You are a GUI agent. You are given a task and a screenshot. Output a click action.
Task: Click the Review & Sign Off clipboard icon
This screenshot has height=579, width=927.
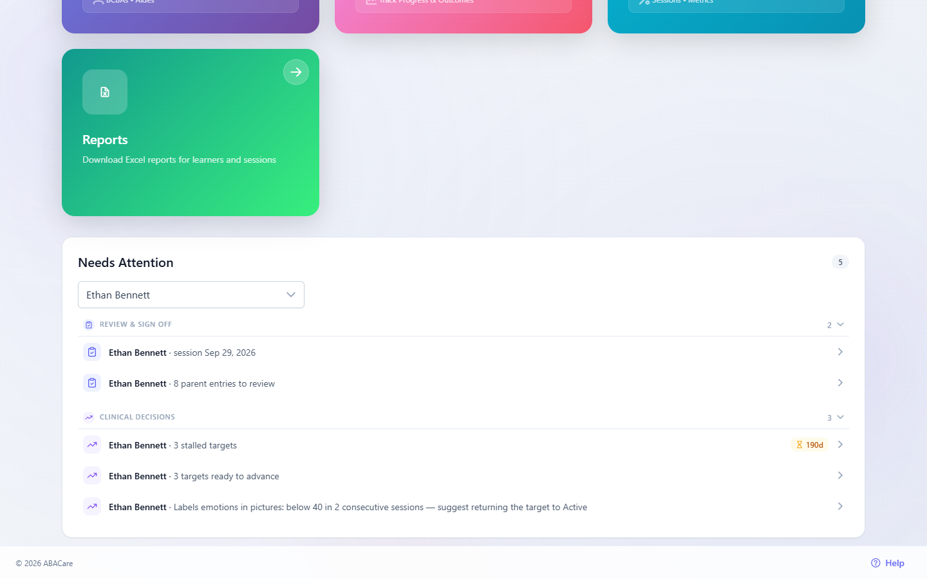click(89, 325)
